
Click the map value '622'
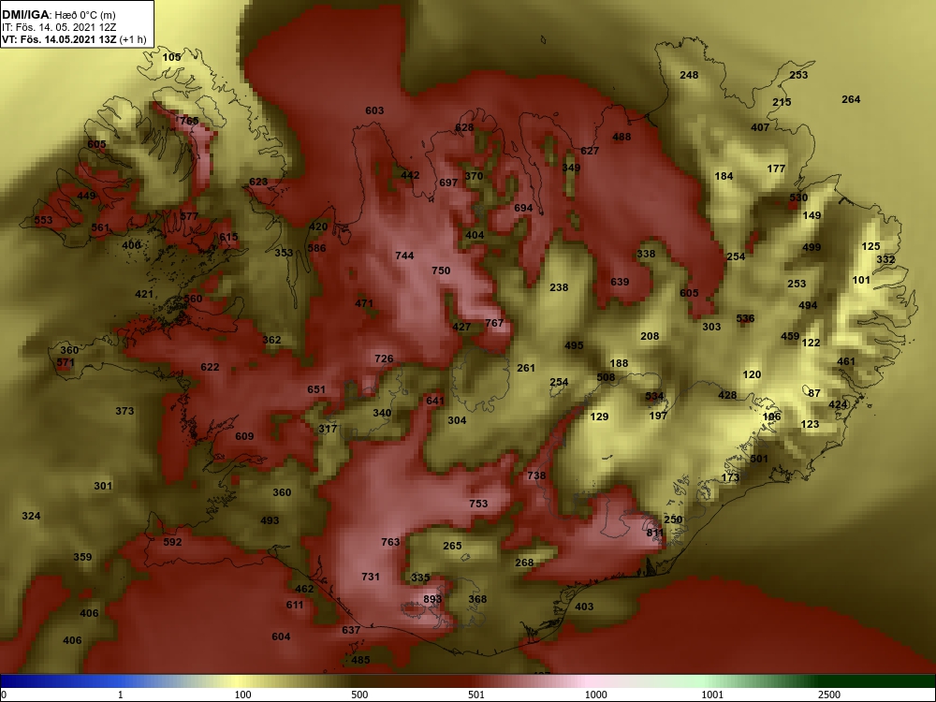(210, 367)
